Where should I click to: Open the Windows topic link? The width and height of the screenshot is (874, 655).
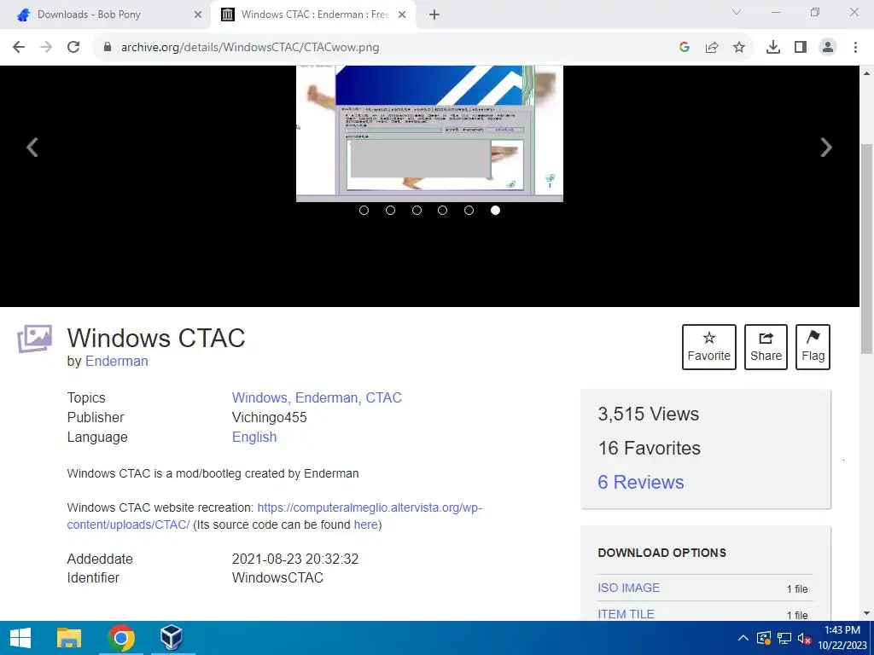(261, 397)
